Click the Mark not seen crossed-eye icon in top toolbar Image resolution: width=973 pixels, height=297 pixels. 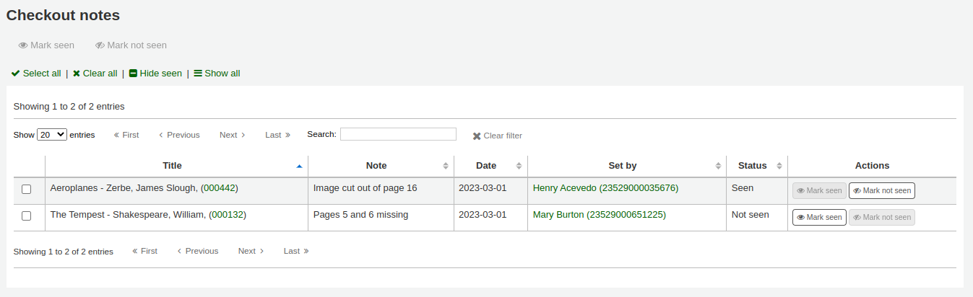[x=100, y=45]
